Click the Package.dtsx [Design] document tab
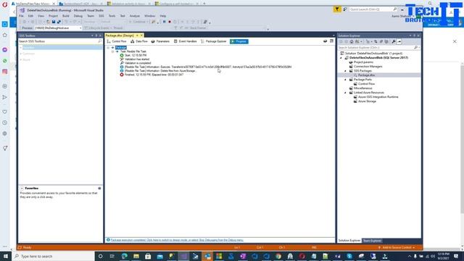 click(120, 36)
